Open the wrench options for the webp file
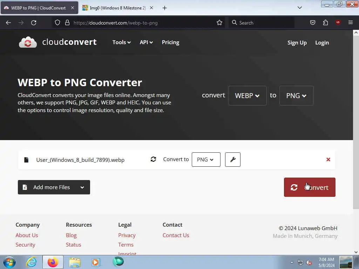 point(233,159)
